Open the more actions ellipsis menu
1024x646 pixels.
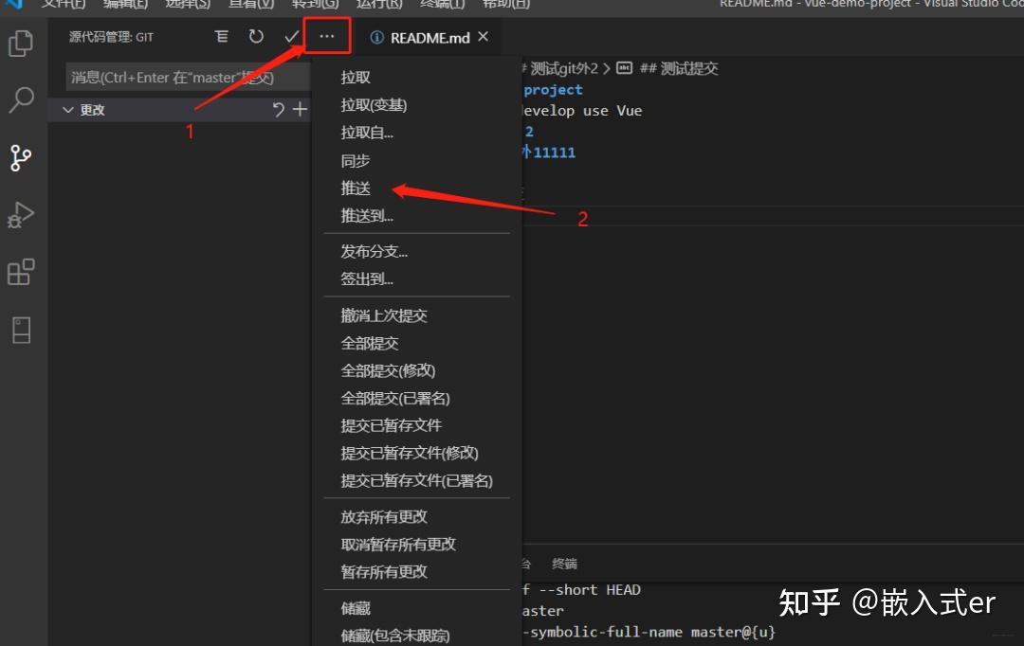click(x=327, y=36)
